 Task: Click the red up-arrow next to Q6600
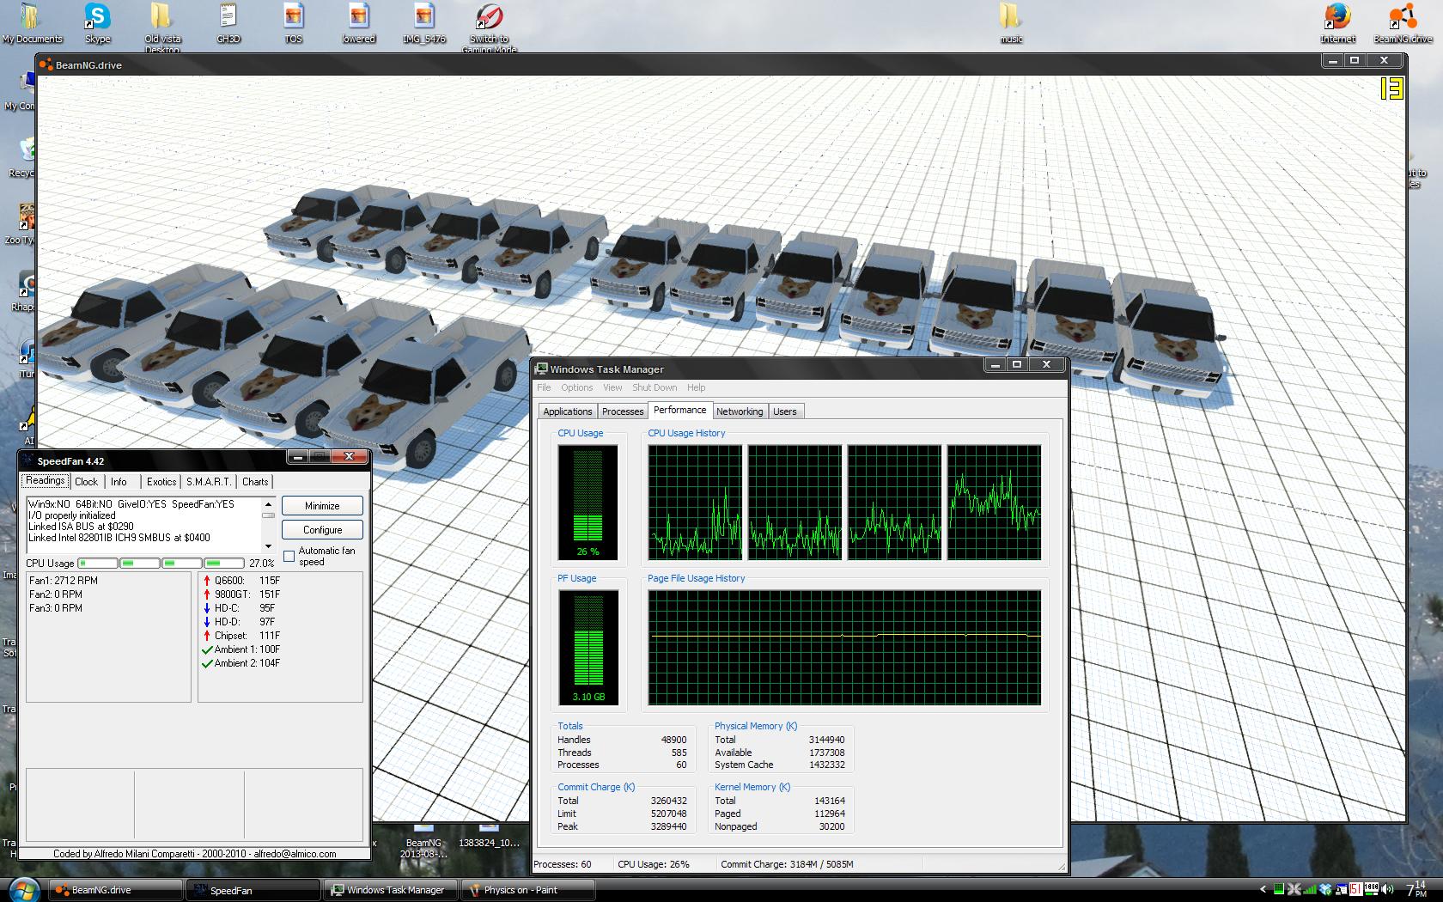pos(207,581)
